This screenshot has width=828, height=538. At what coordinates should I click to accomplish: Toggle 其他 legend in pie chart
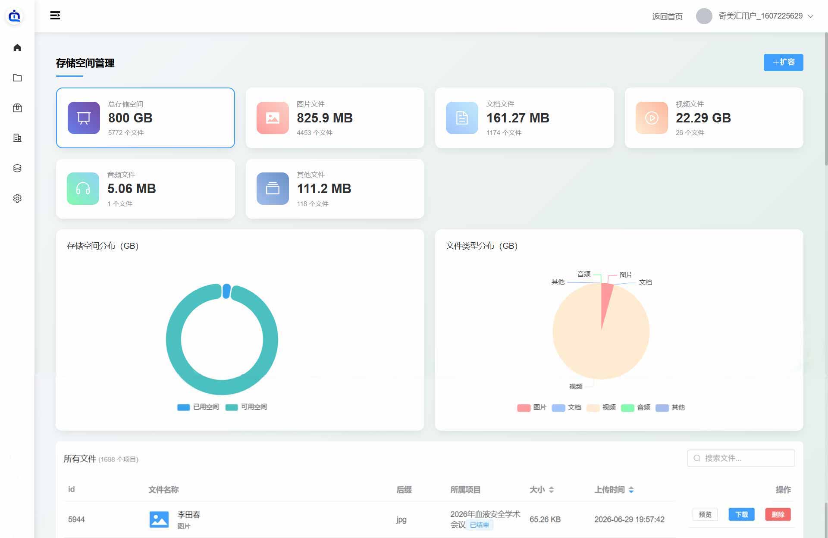[x=670, y=407]
